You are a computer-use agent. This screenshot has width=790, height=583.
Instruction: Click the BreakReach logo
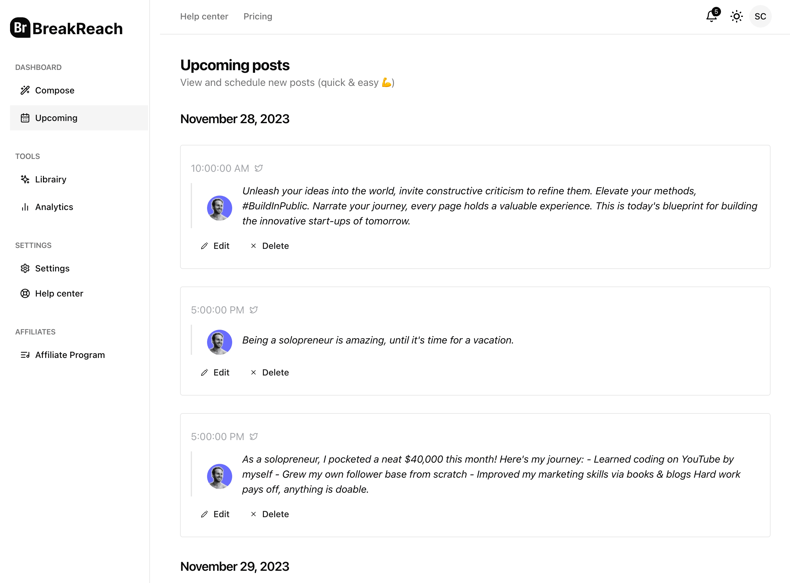coord(67,28)
